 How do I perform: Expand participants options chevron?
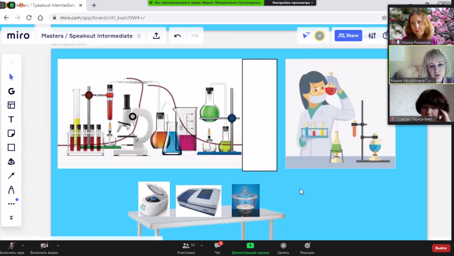click(x=202, y=246)
